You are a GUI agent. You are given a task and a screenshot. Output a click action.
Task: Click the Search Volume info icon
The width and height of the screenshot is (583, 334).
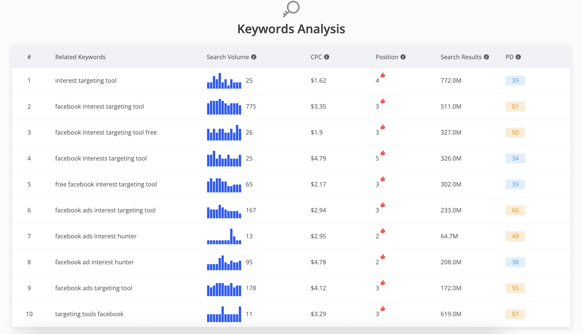pos(254,57)
